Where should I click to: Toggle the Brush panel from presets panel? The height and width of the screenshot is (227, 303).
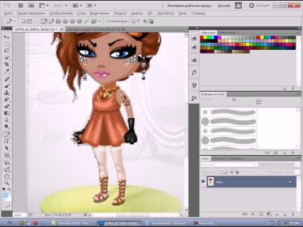[267, 153]
